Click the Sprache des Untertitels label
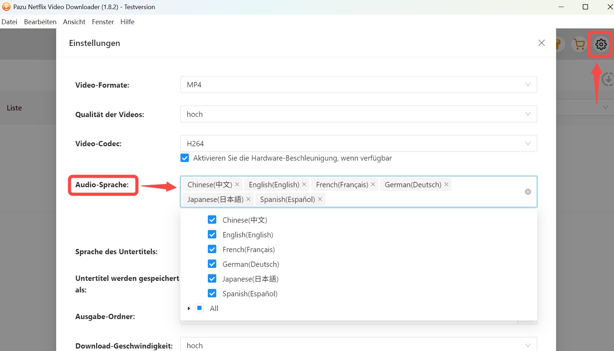The width and height of the screenshot is (614, 351). [x=116, y=252]
